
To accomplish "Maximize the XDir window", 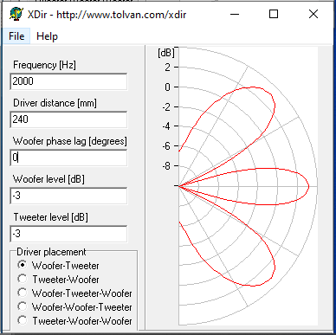I will pyautogui.click(x=274, y=14).
